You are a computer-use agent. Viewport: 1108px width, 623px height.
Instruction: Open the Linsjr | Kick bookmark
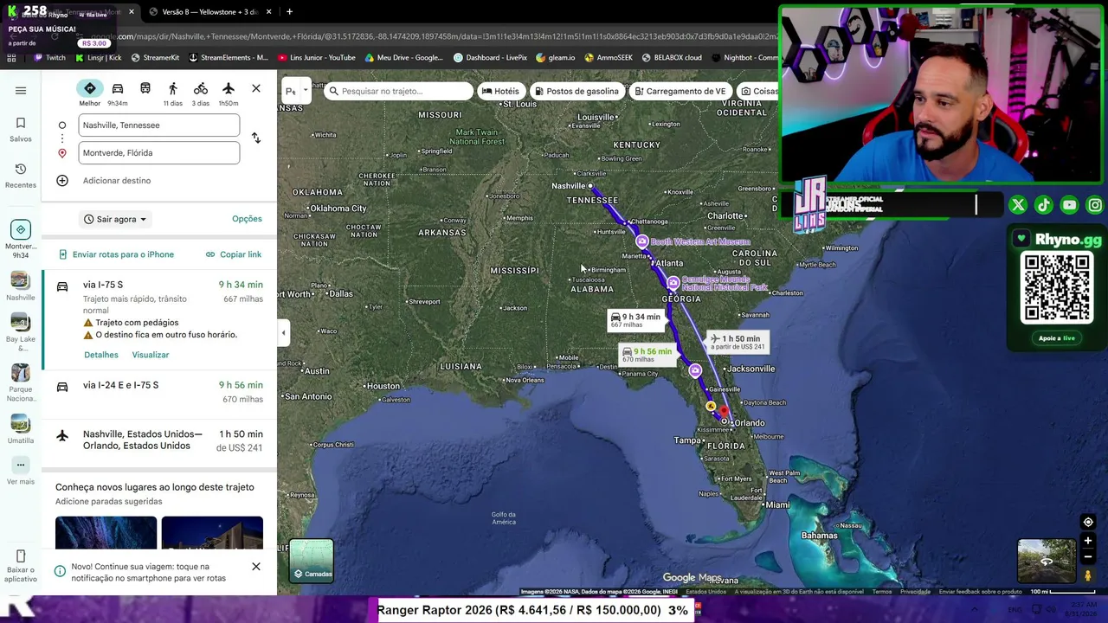(99, 58)
